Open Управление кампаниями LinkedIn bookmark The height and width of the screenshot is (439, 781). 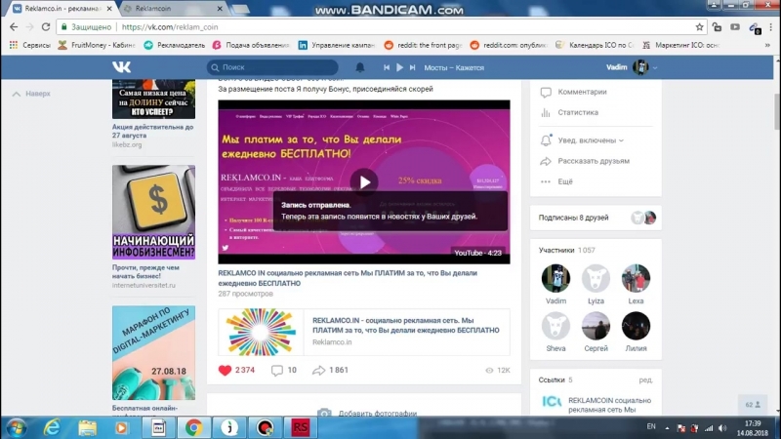click(337, 45)
